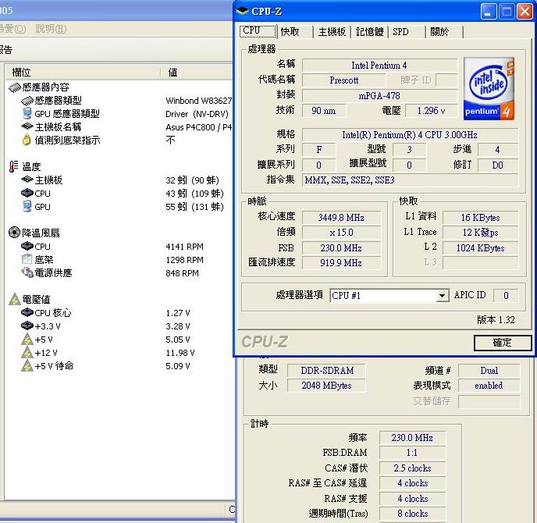The image size is (537, 523).
Task: Click the monitor icon beside GPU 感應器類型
Action: click(x=27, y=113)
